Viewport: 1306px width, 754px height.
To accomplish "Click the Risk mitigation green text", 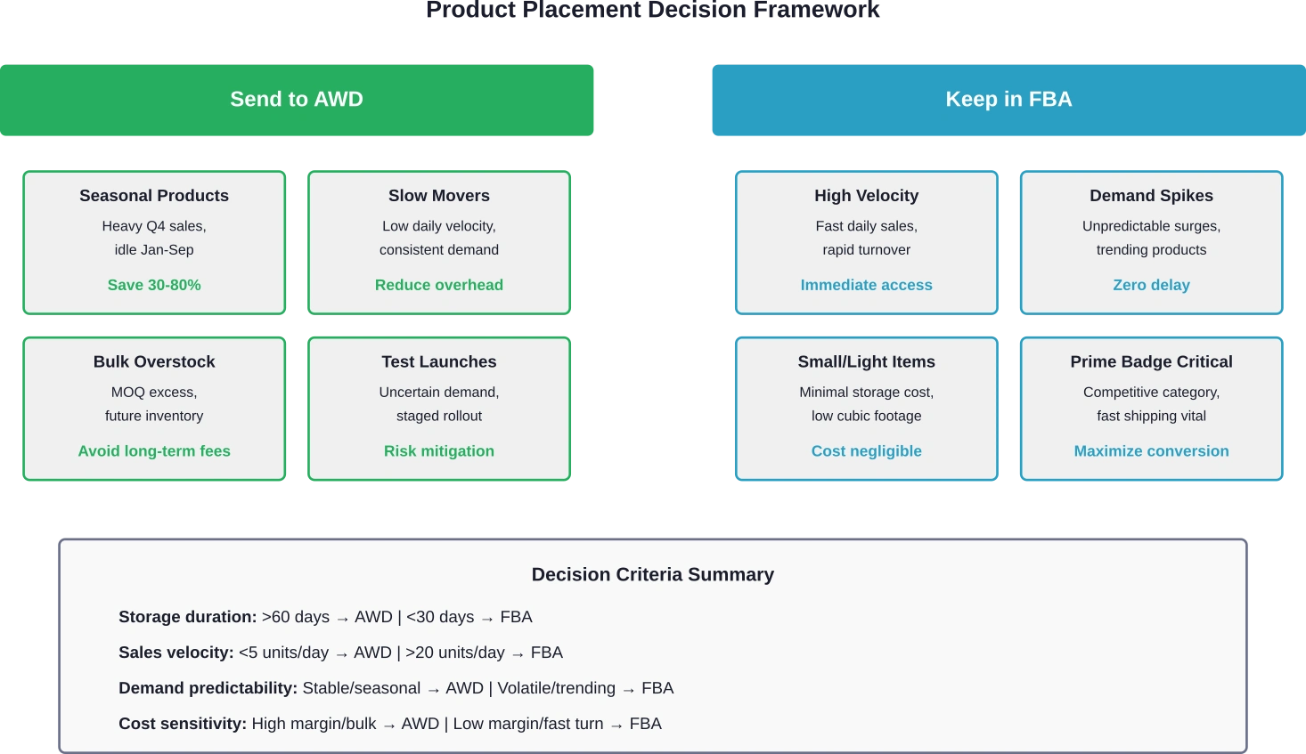I will click(x=438, y=451).
